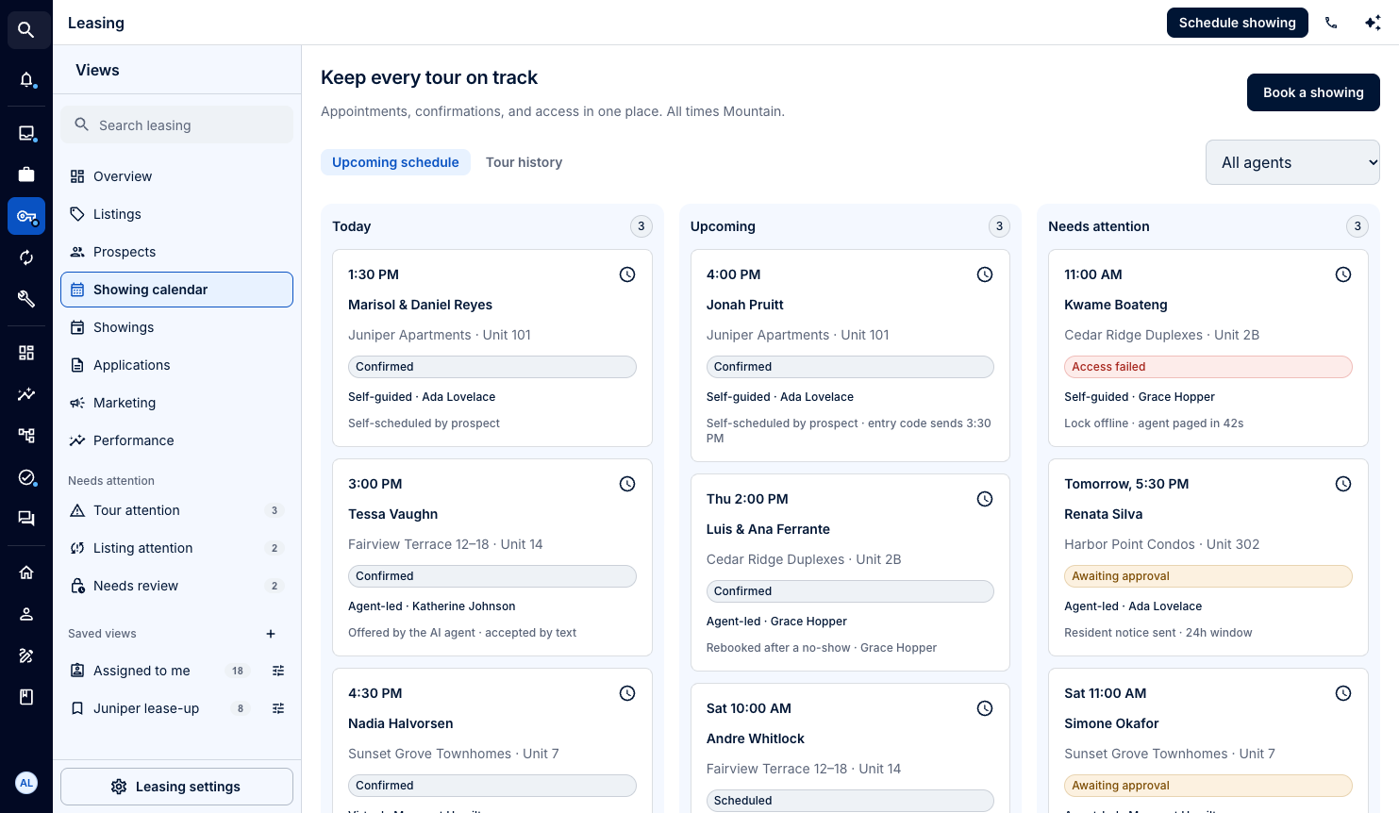Select Showing calendar view
Screen dimensions: 1399x813
(176, 290)
